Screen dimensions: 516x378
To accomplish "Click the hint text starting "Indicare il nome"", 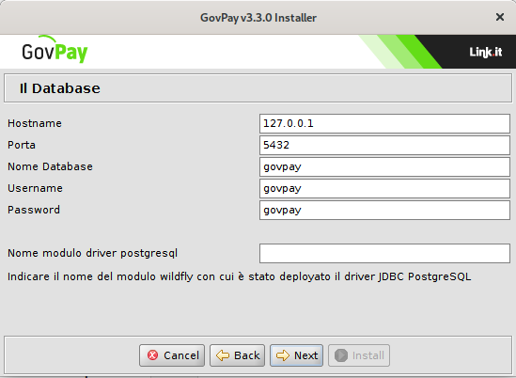I will point(240,276).
